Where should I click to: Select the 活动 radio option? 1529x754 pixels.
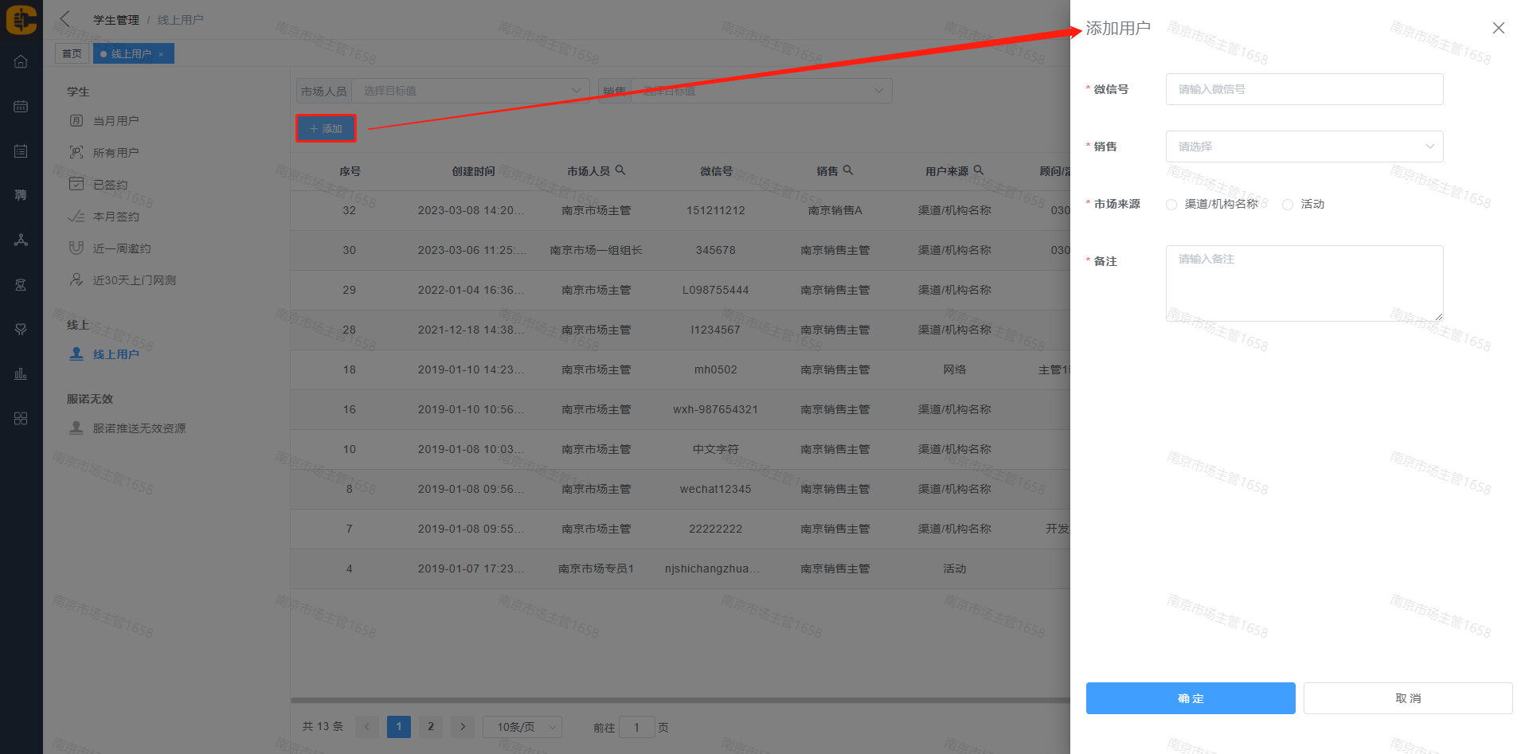coord(1288,205)
